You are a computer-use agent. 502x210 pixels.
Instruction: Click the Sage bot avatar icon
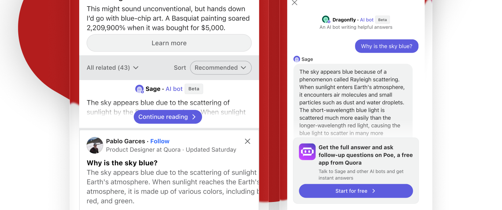(139, 89)
